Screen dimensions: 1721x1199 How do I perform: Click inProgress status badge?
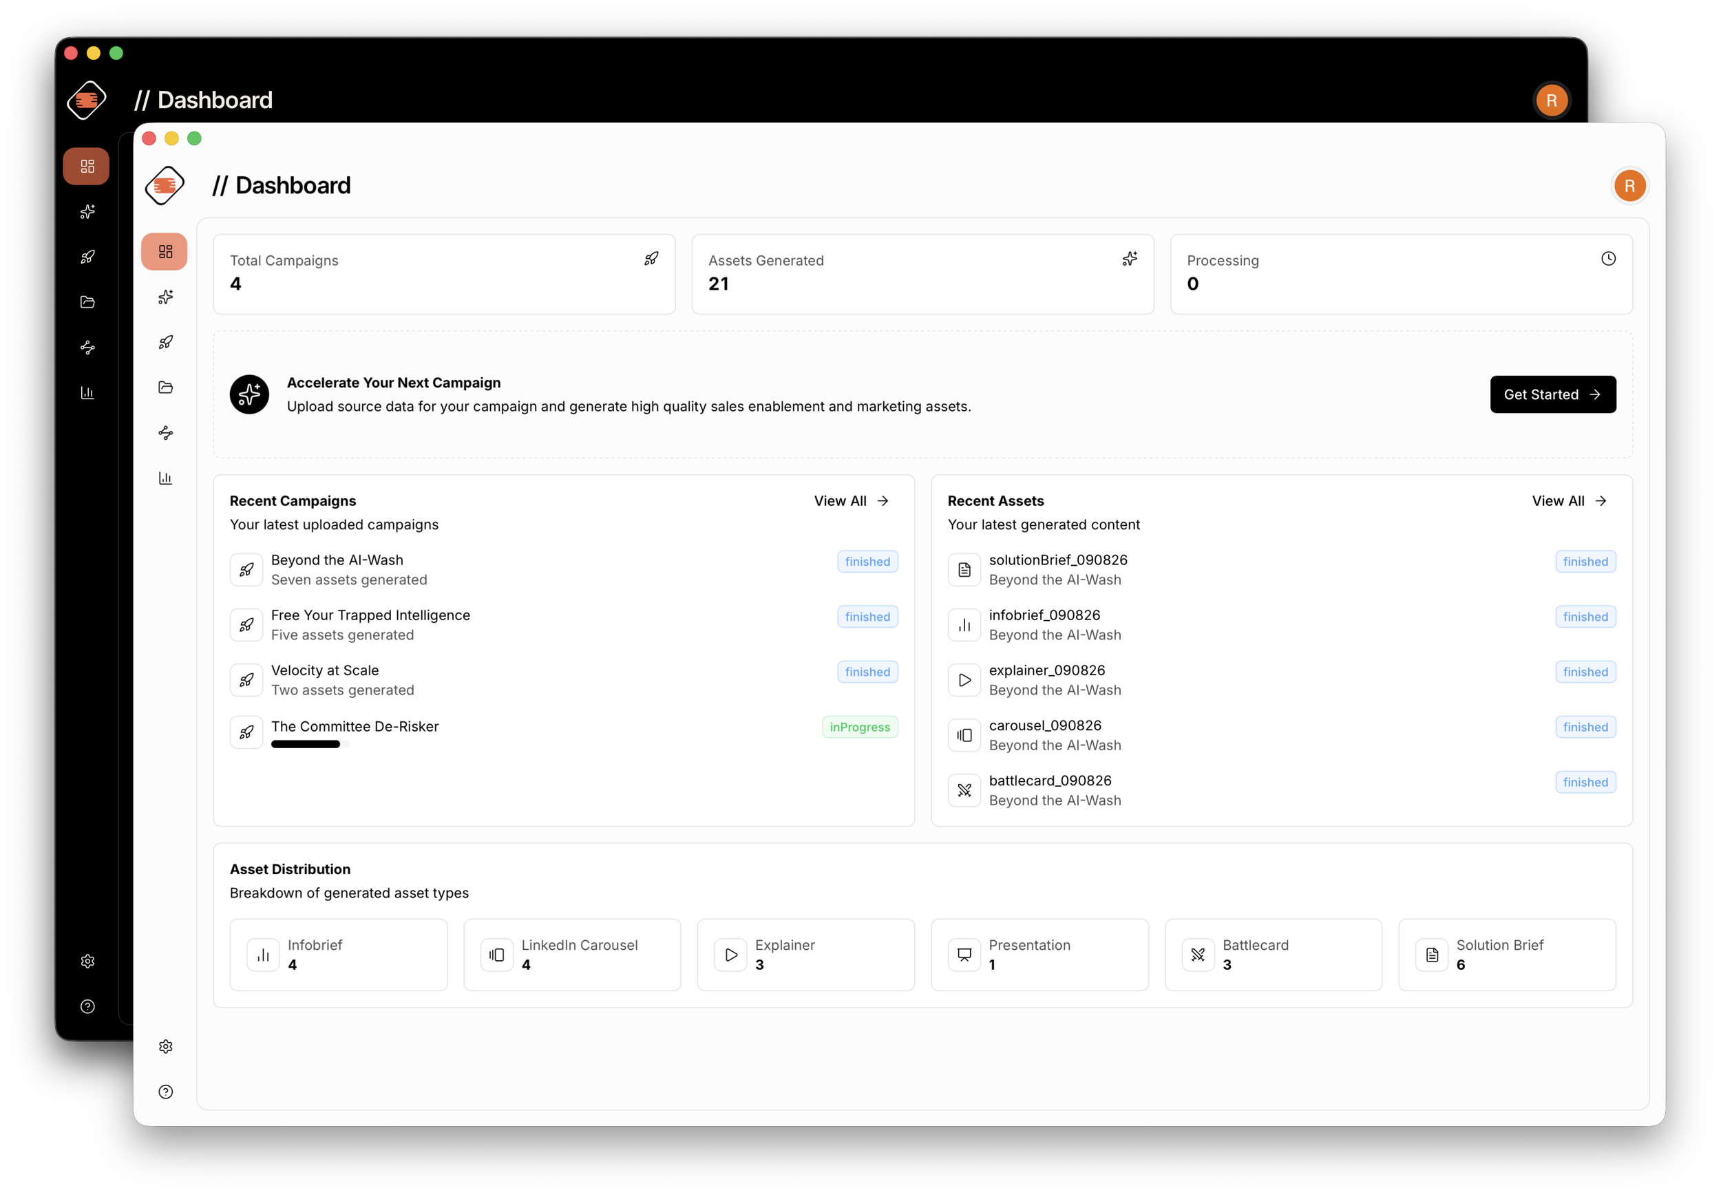pyautogui.click(x=860, y=728)
